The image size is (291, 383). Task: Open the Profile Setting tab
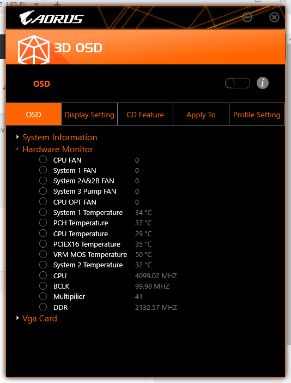tap(257, 115)
